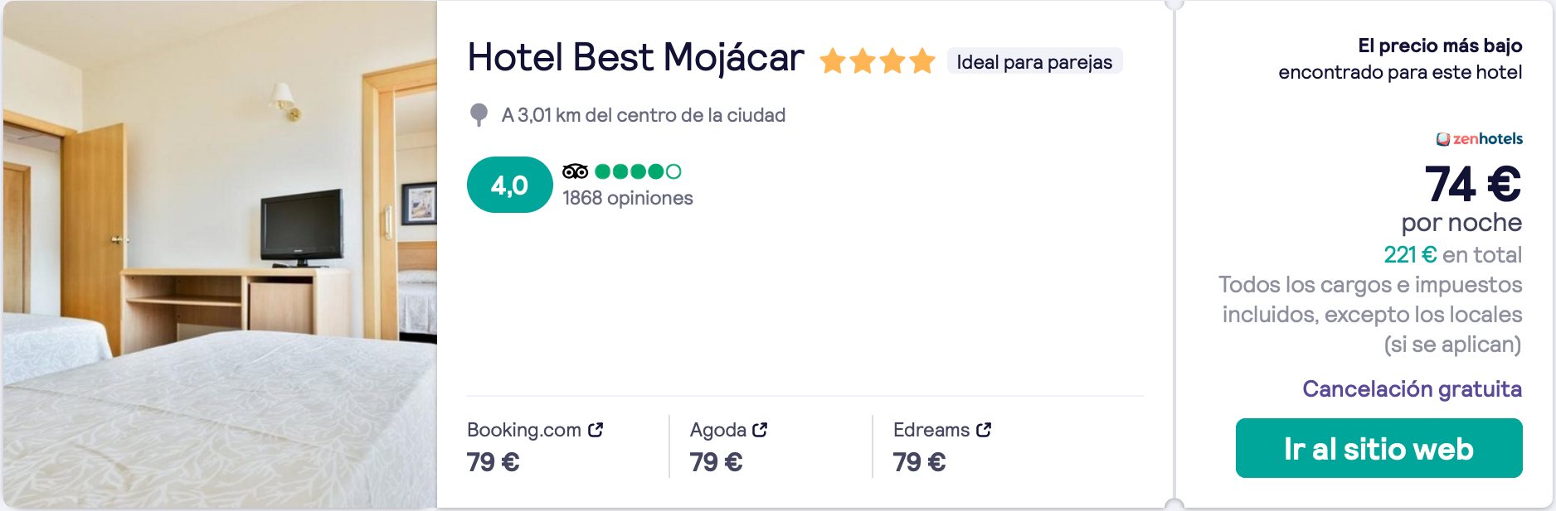Click the distance from city centre text
This screenshot has width=1556, height=511.
pos(644,115)
